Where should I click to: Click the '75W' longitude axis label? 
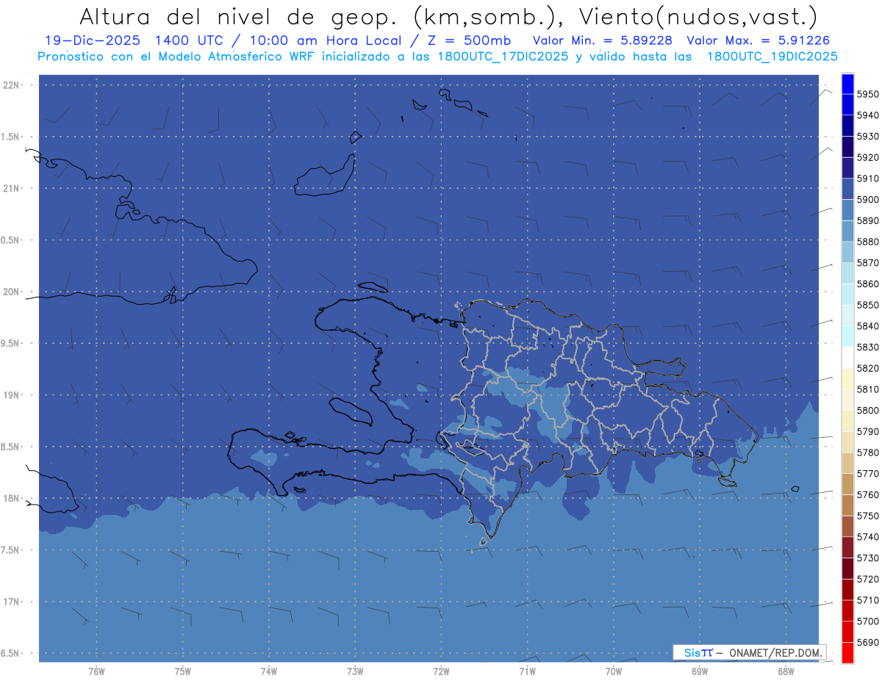183,671
